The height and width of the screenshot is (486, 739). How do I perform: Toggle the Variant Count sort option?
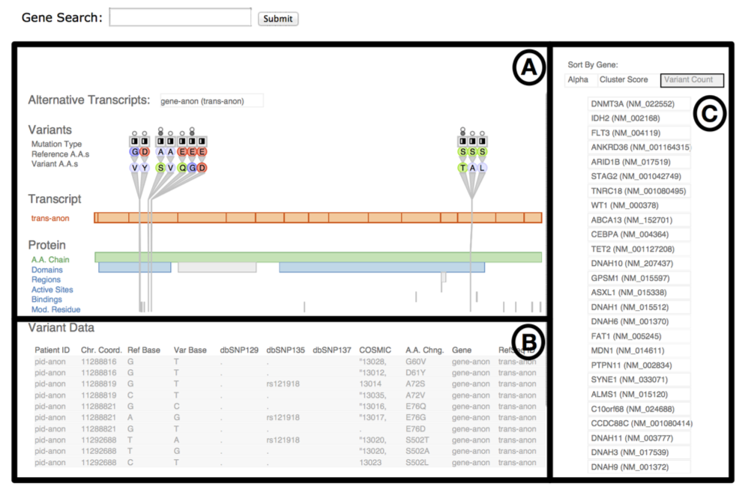point(692,80)
